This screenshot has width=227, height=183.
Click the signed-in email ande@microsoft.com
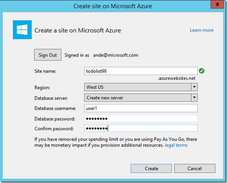(116, 55)
